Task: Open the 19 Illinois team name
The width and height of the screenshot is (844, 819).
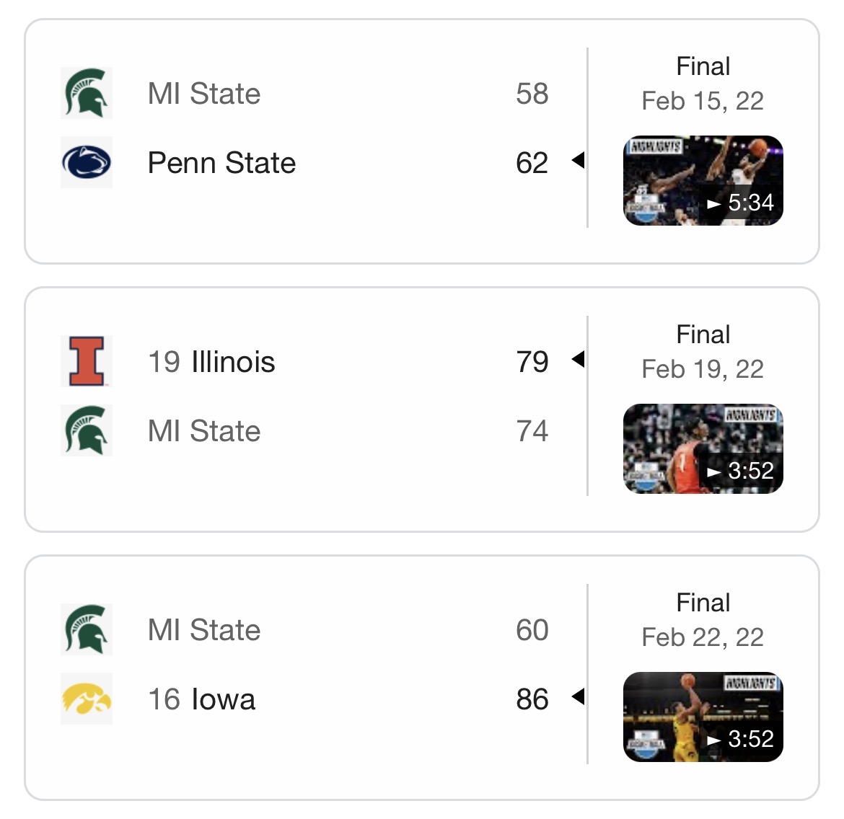Action: point(211,362)
